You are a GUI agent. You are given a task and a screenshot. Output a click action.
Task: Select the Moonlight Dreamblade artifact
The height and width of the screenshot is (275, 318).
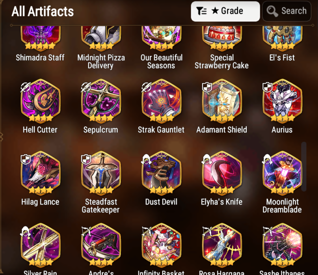[282, 173]
